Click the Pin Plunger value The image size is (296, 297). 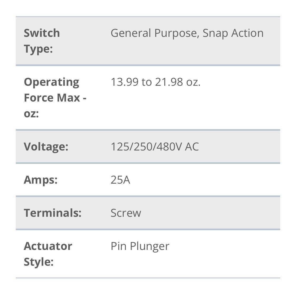click(140, 246)
